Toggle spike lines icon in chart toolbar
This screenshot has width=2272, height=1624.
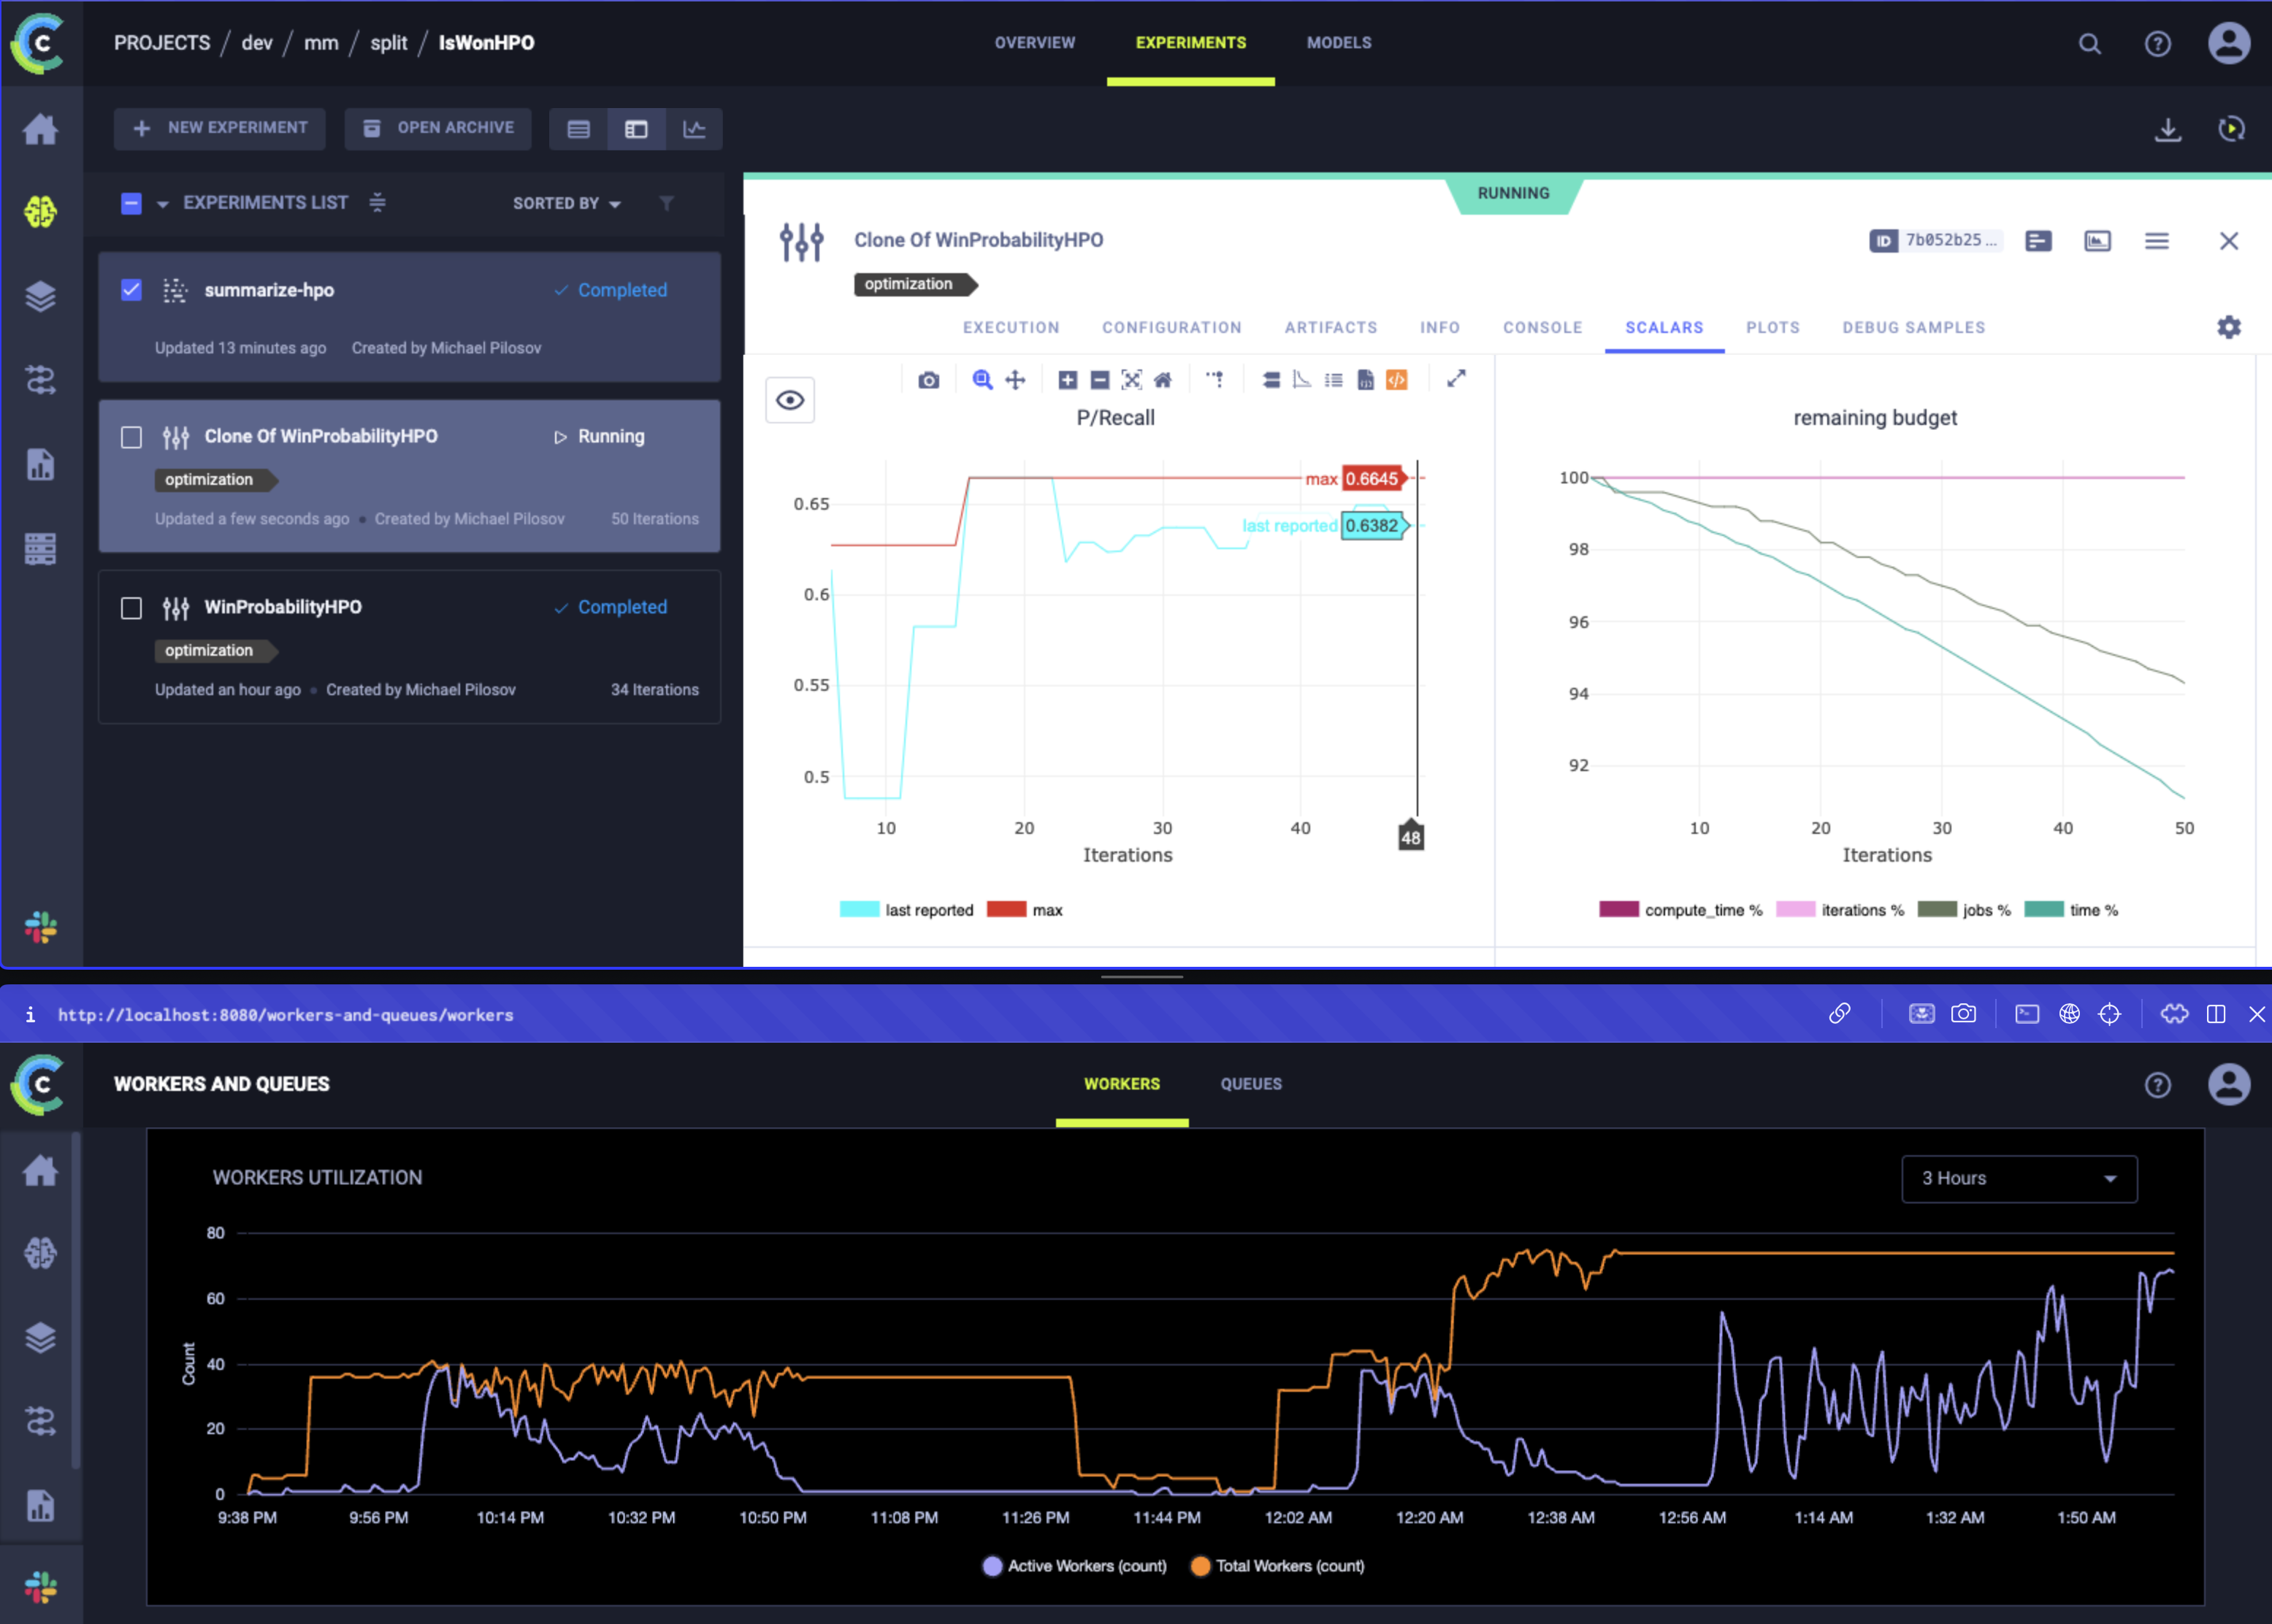click(1215, 380)
